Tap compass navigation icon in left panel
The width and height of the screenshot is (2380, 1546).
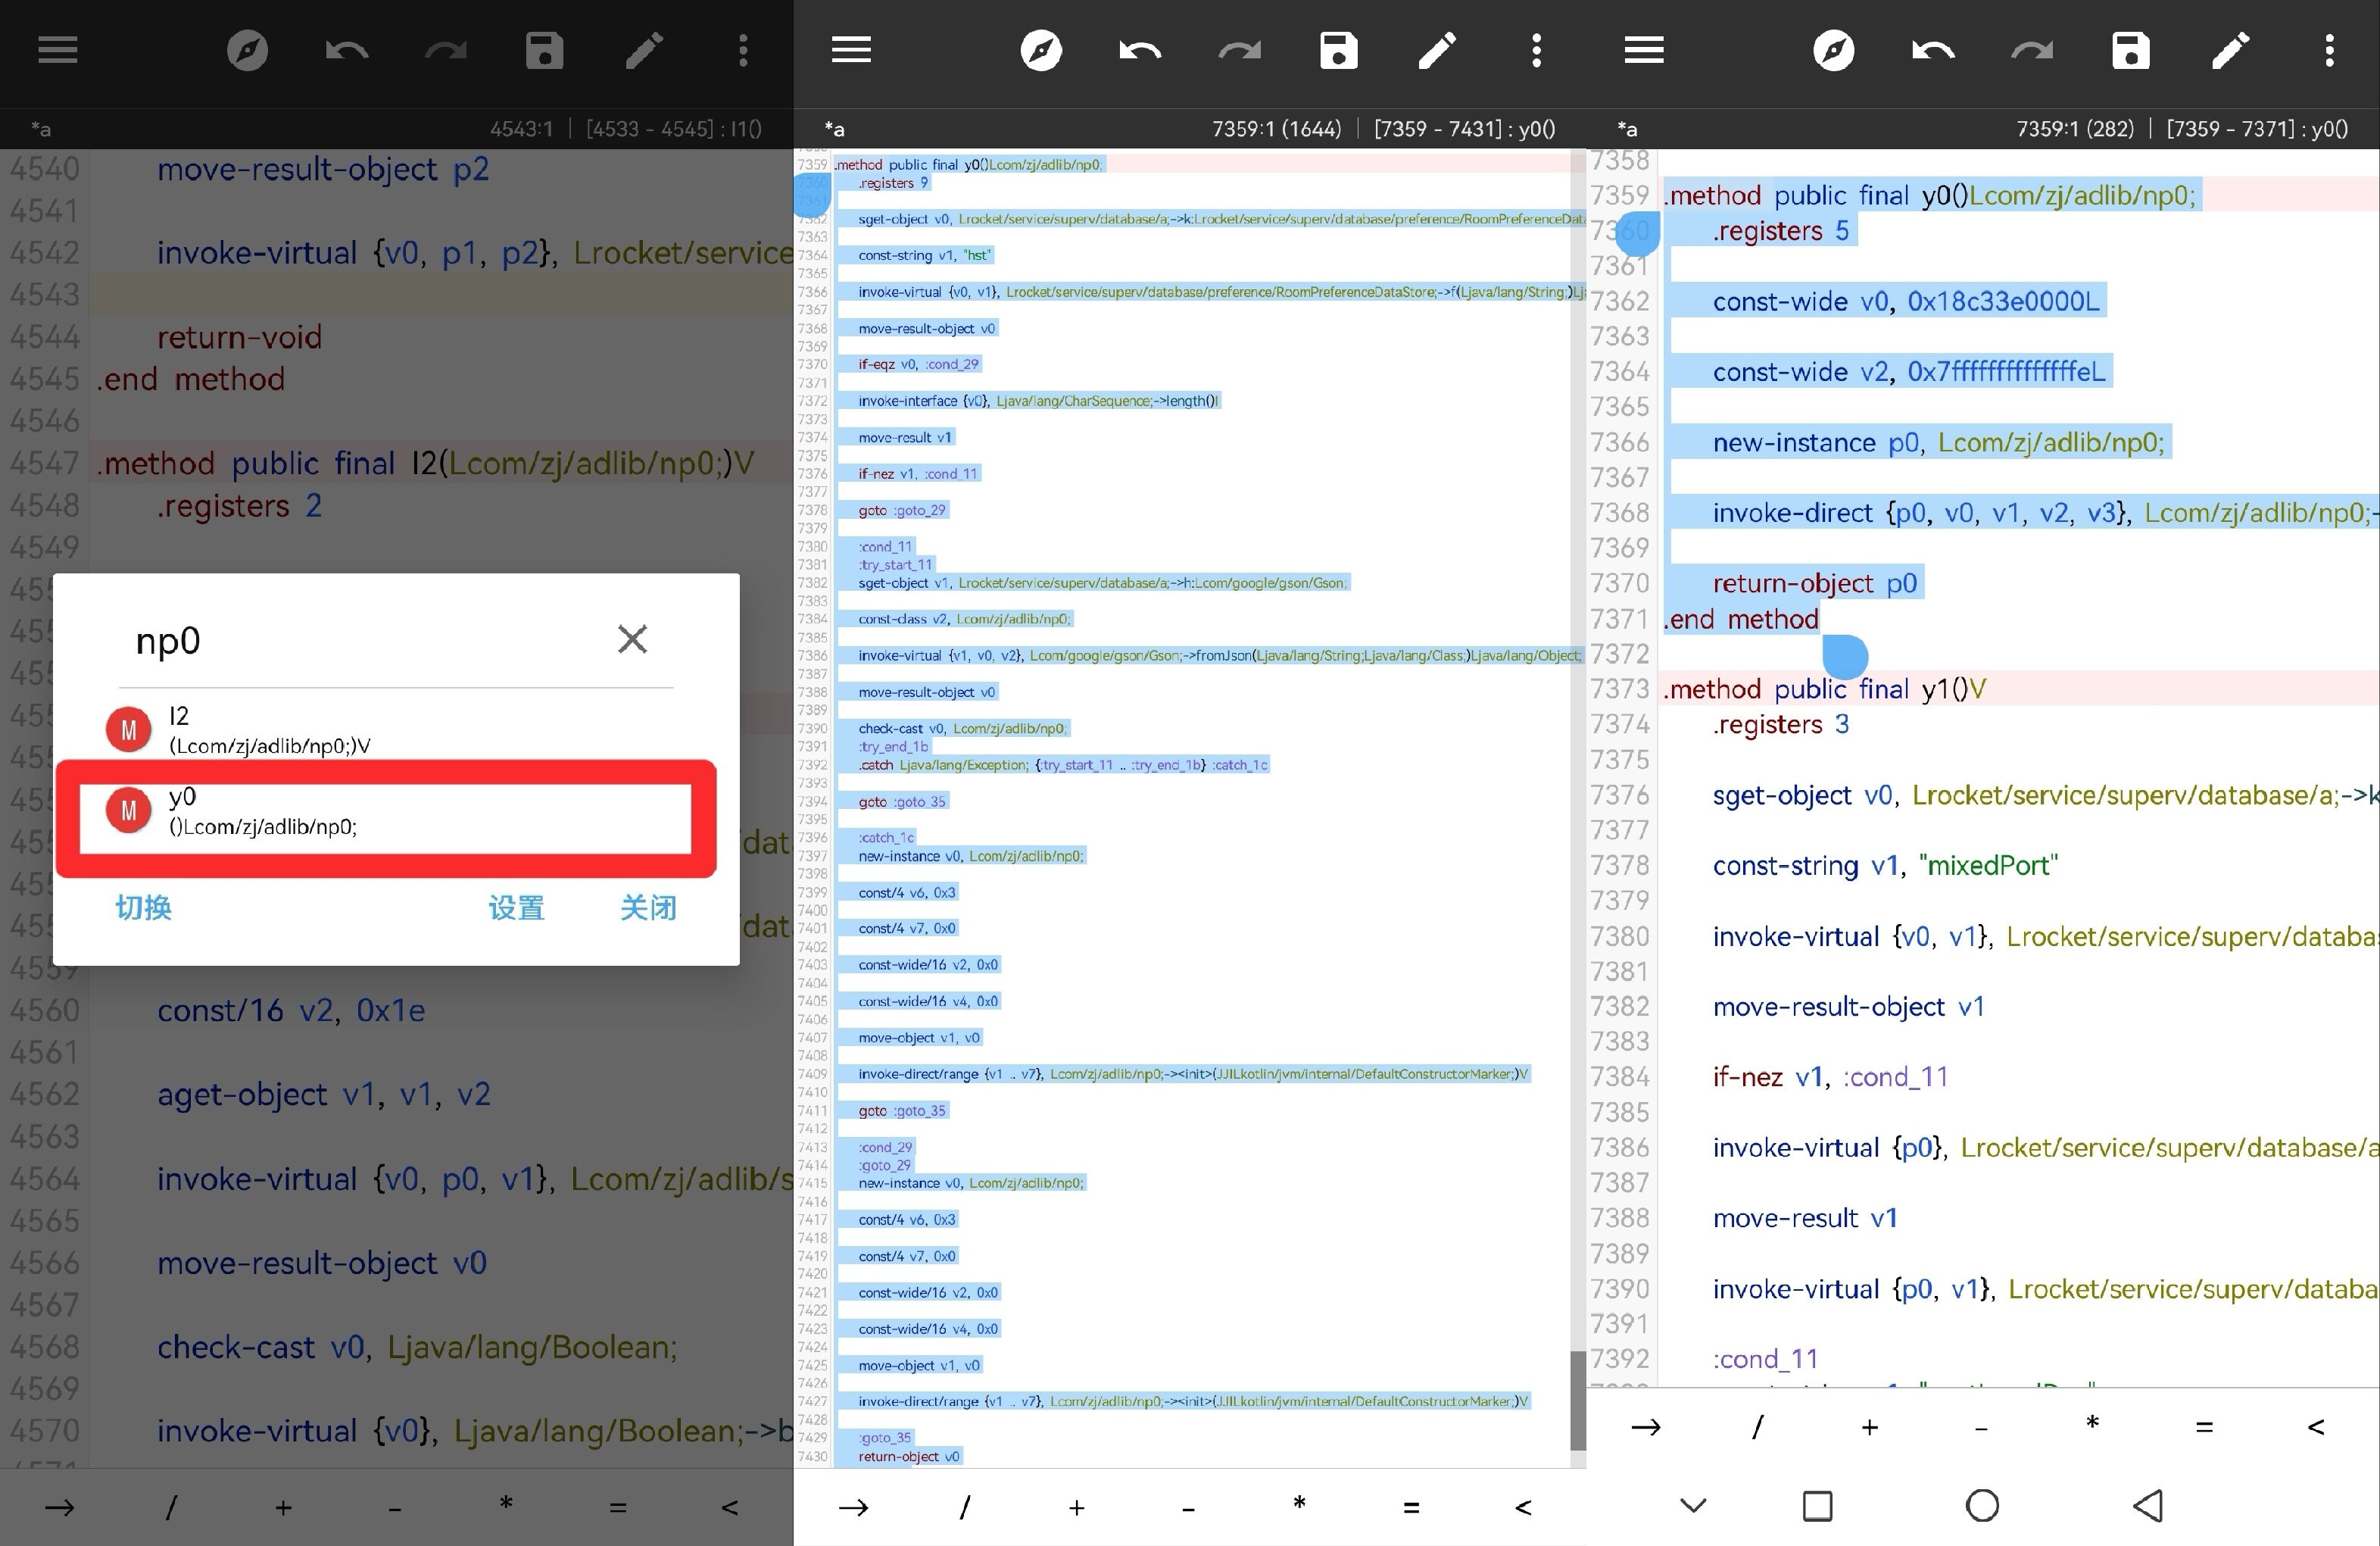[x=247, y=50]
